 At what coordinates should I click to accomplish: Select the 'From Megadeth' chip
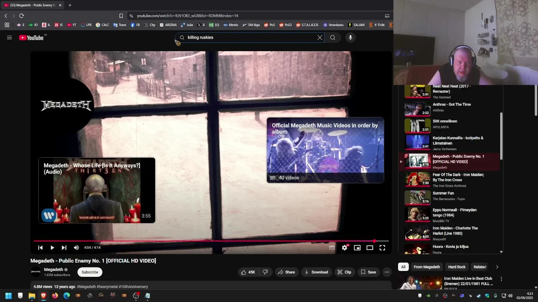point(427,267)
